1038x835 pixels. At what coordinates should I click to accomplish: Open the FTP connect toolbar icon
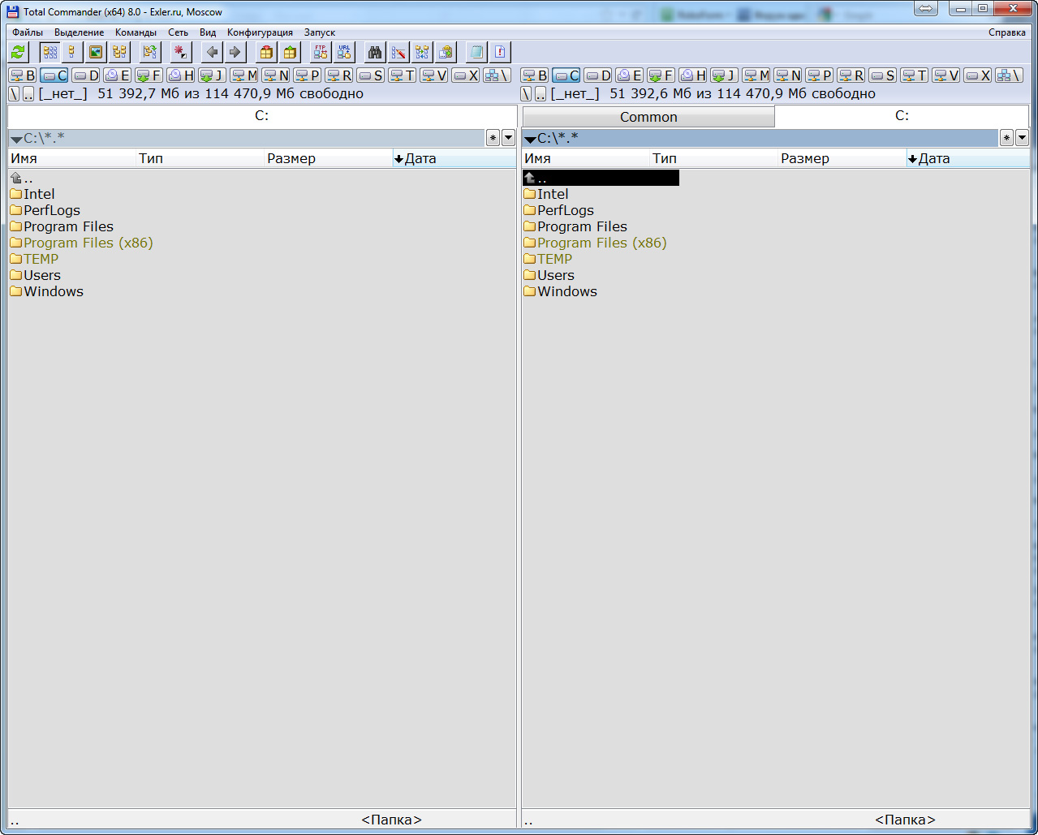click(321, 53)
